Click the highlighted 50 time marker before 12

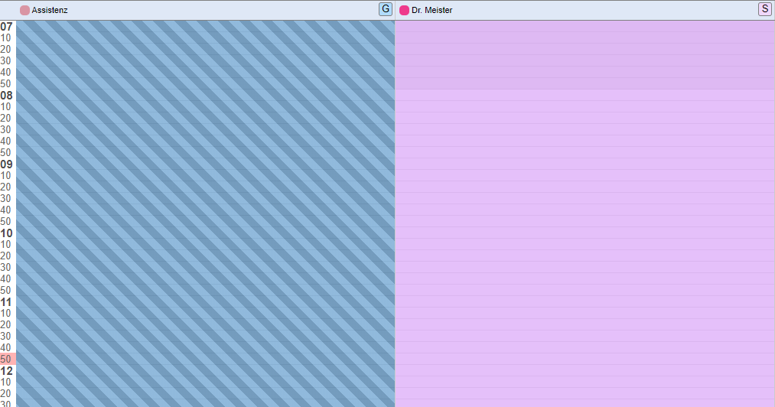[x=8, y=359]
